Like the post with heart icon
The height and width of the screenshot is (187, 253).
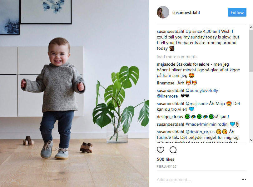point(160,150)
